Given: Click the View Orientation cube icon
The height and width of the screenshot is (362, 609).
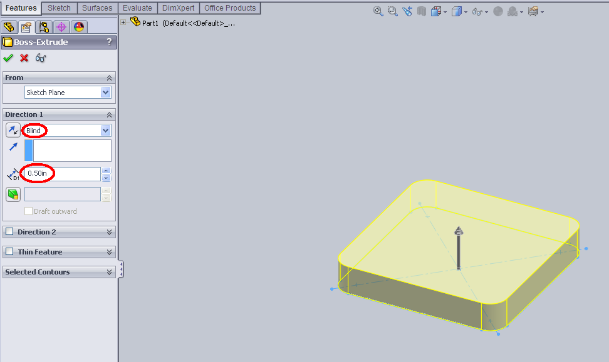Looking at the screenshot, I should tap(436, 12).
